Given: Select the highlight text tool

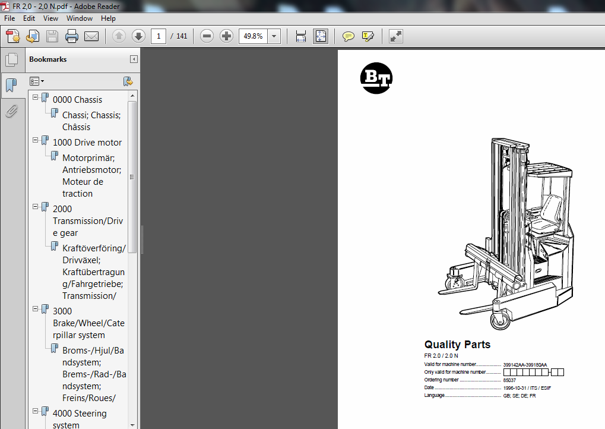Looking at the screenshot, I should click(x=368, y=36).
